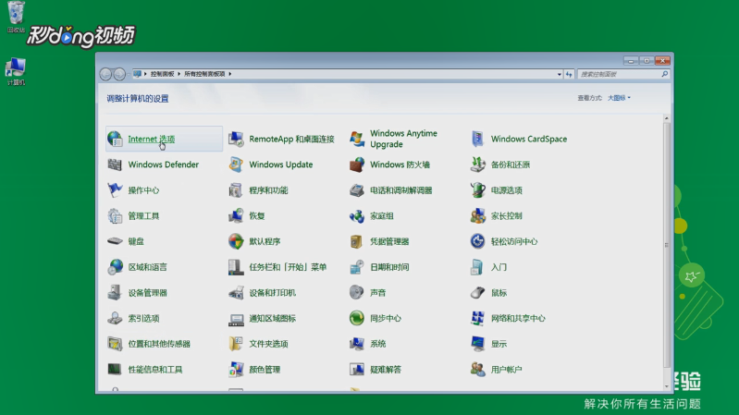The height and width of the screenshot is (415, 739).
Task: Open Windows Update icon
Action: [236, 165]
